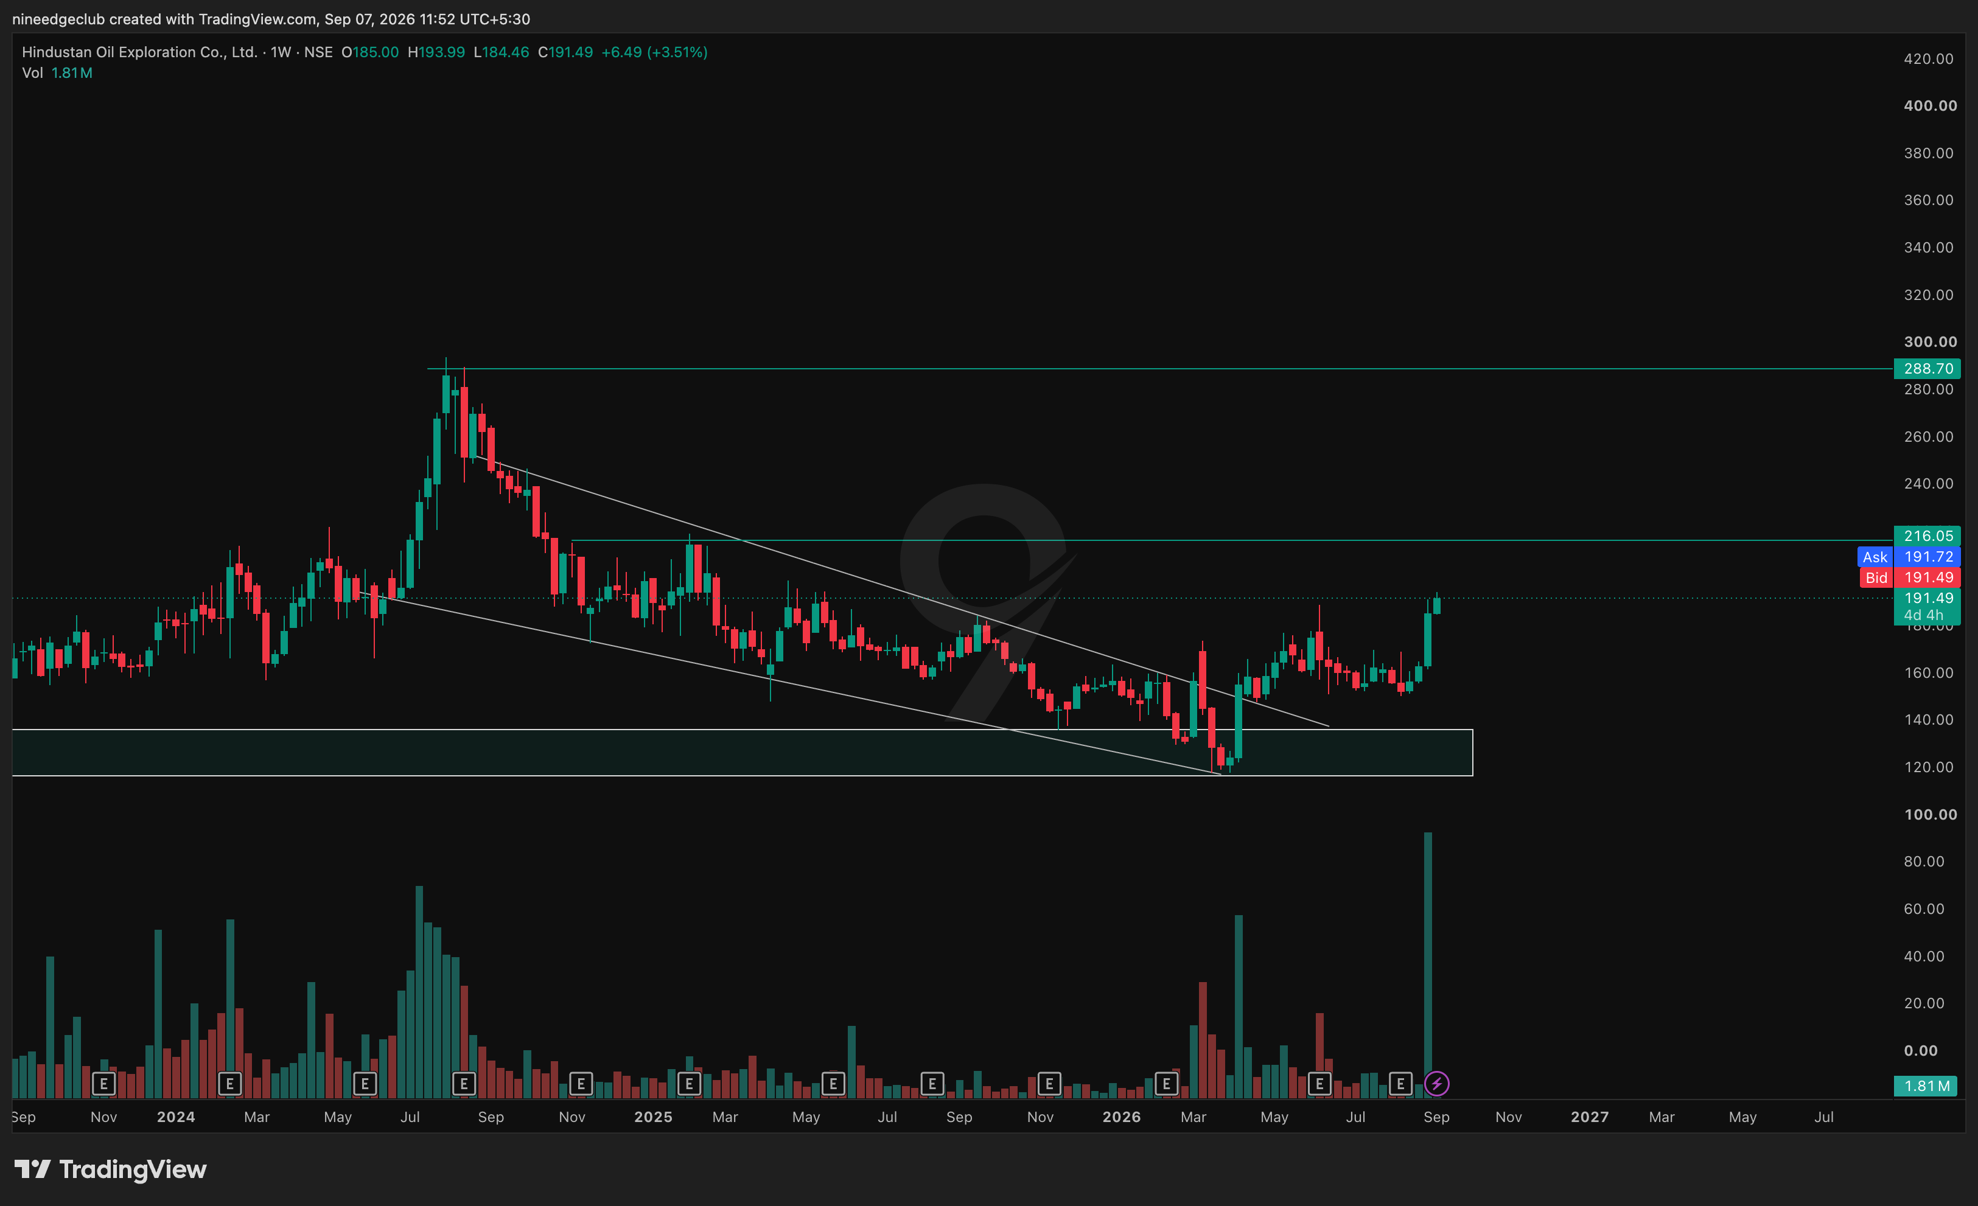Click the latest green weekly candle
The width and height of the screenshot is (1978, 1206).
[x=1436, y=604]
